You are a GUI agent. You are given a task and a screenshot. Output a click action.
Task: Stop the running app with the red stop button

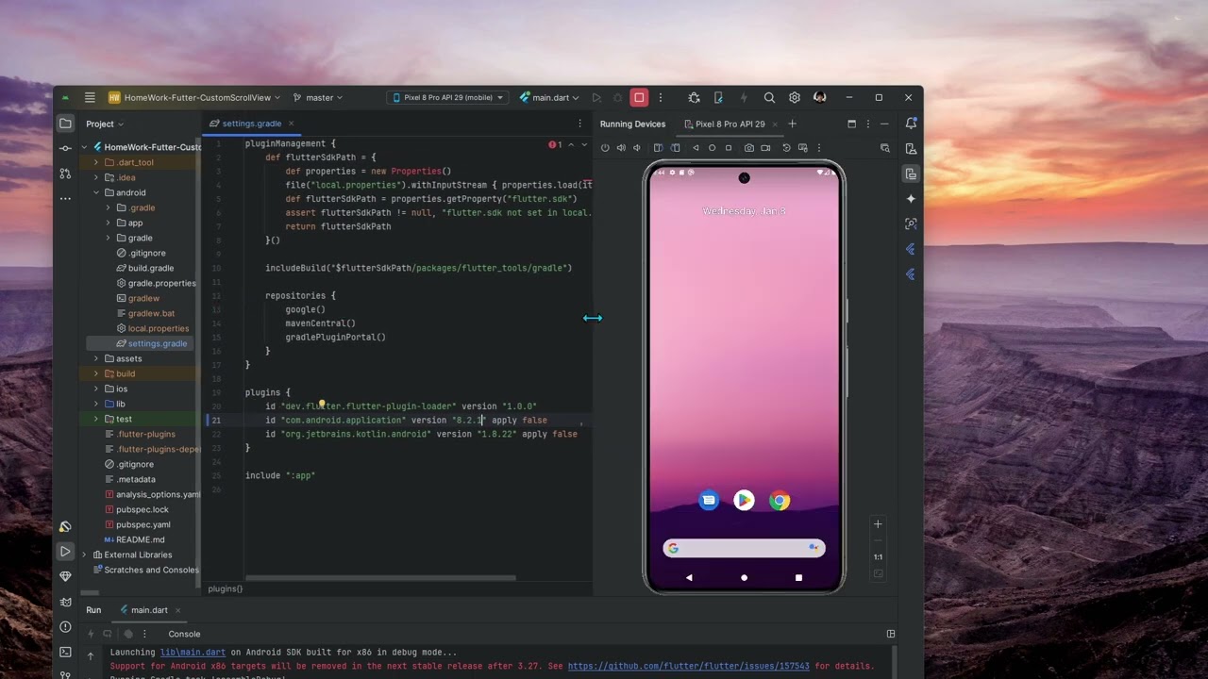coord(639,97)
